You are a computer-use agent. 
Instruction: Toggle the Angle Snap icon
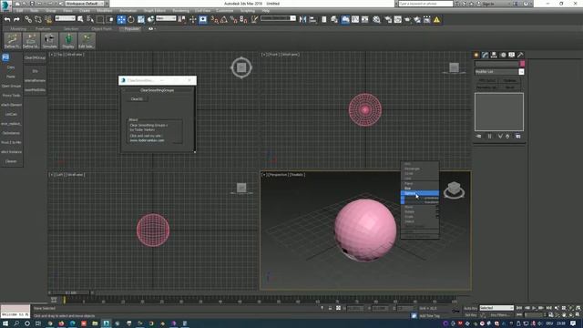tap(224, 19)
